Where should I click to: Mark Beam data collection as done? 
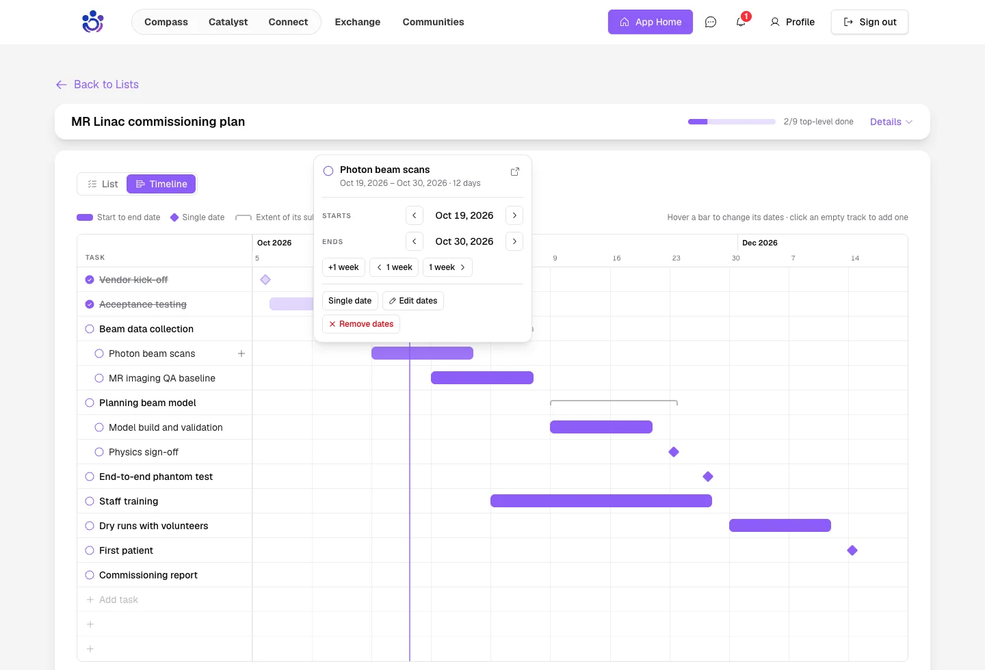[x=90, y=329]
